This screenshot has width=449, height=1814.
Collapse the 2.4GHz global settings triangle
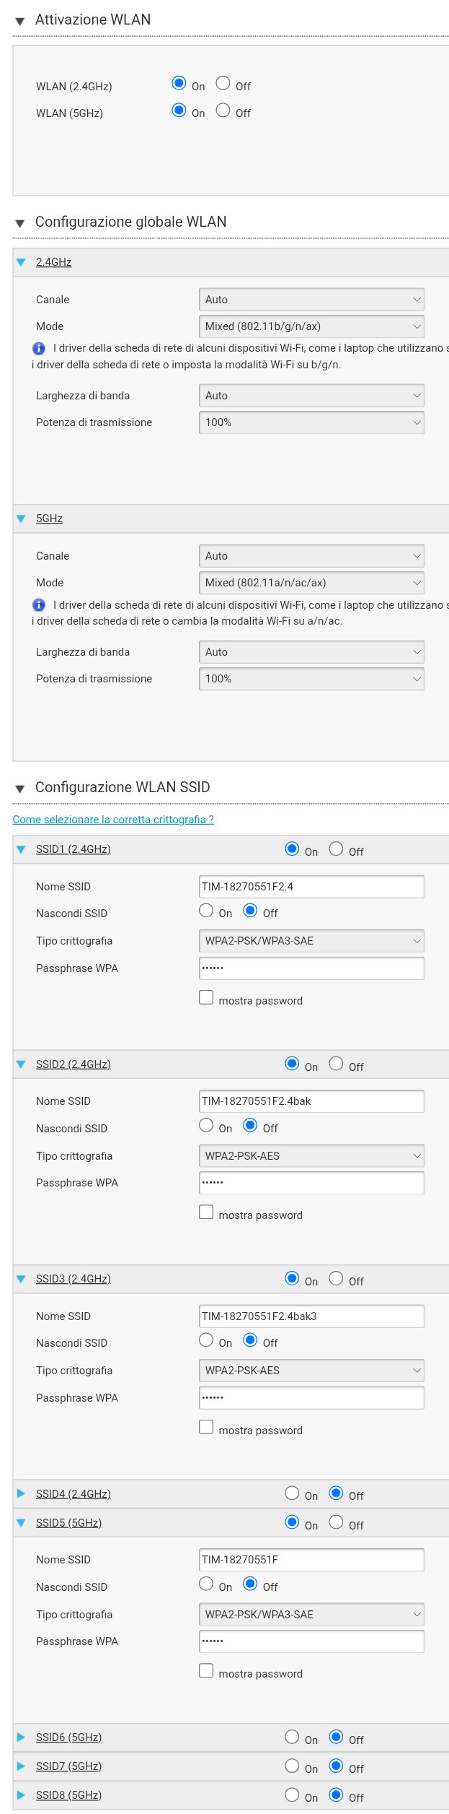tap(21, 262)
